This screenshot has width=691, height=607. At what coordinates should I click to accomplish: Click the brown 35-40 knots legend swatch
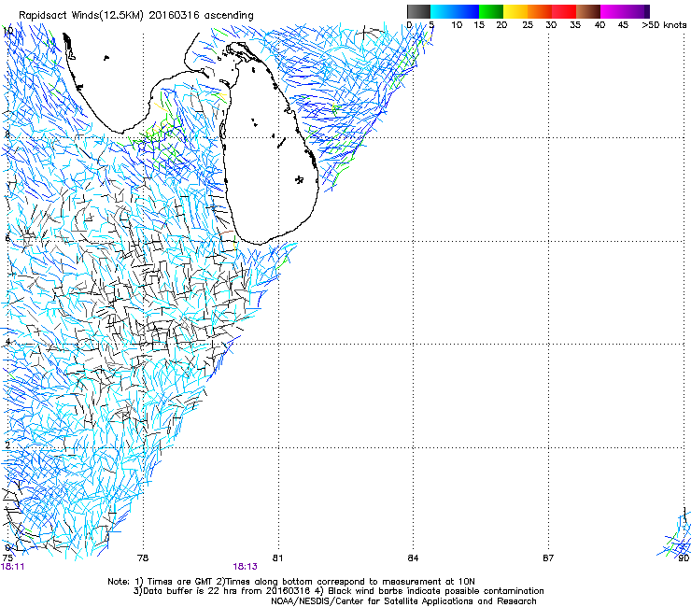(x=588, y=11)
